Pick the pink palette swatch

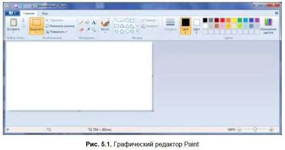tap(222, 26)
